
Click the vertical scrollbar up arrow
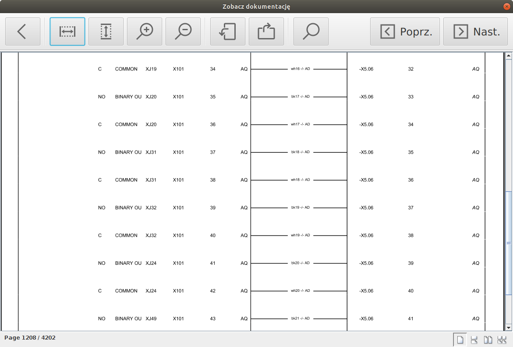[x=509, y=56]
